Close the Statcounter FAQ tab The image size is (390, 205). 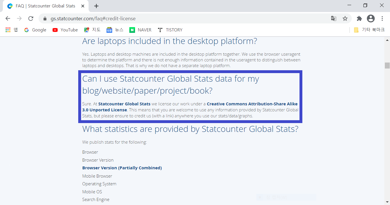[83, 6]
